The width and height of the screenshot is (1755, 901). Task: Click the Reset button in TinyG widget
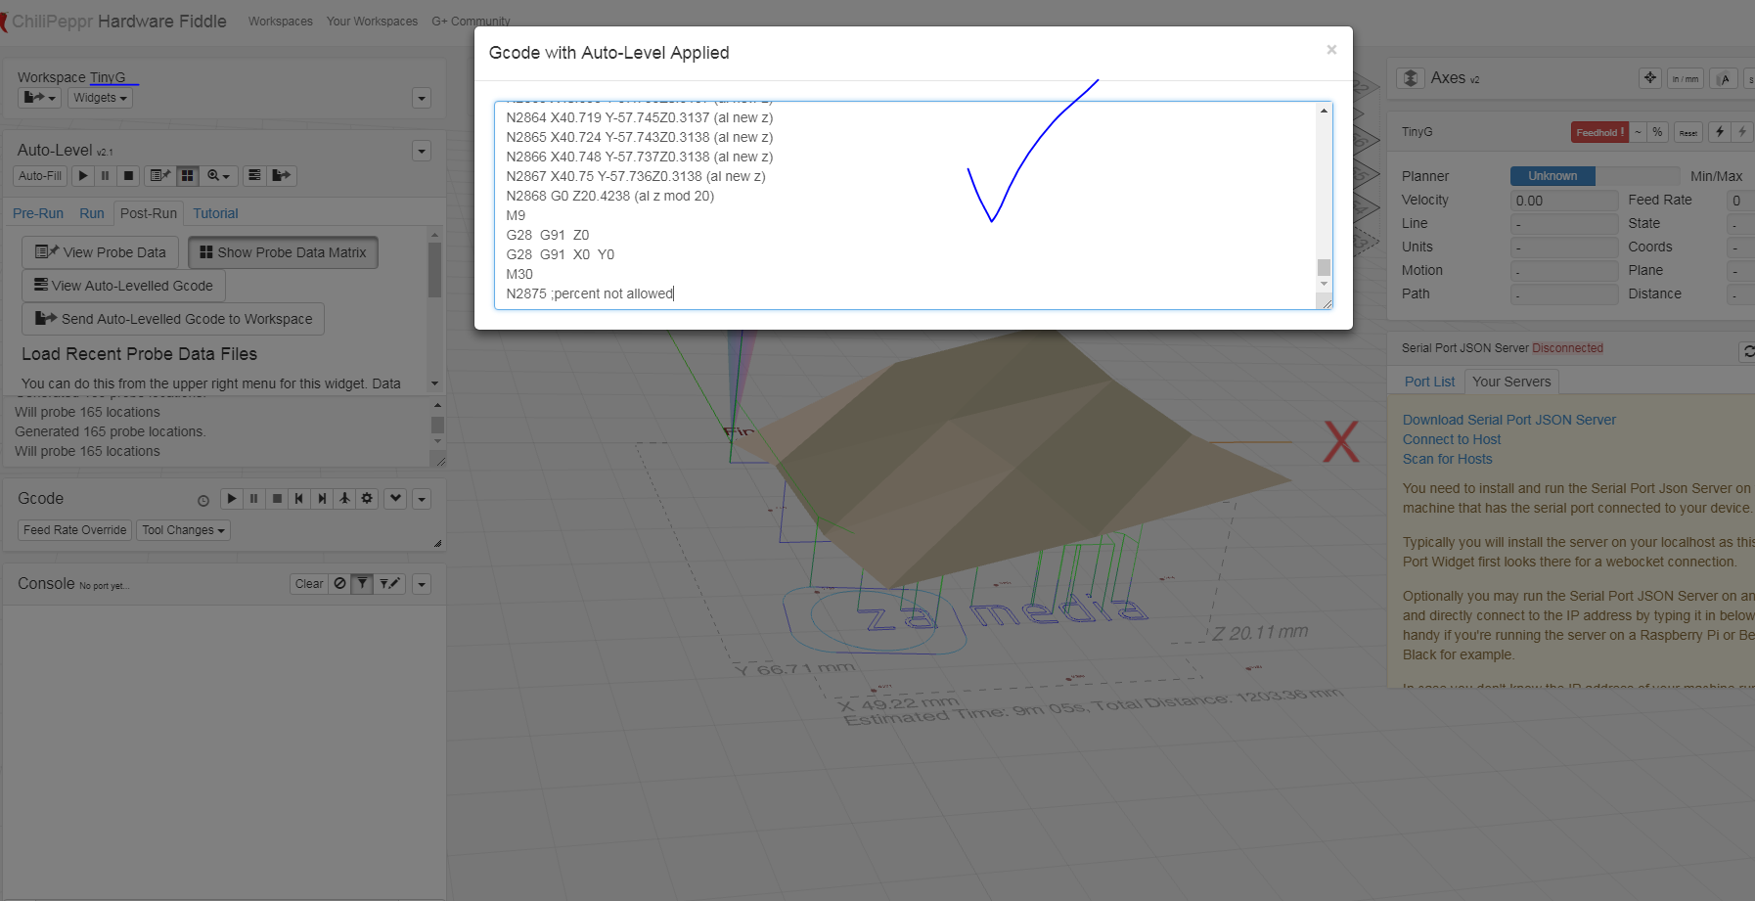pyautogui.click(x=1688, y=132)
